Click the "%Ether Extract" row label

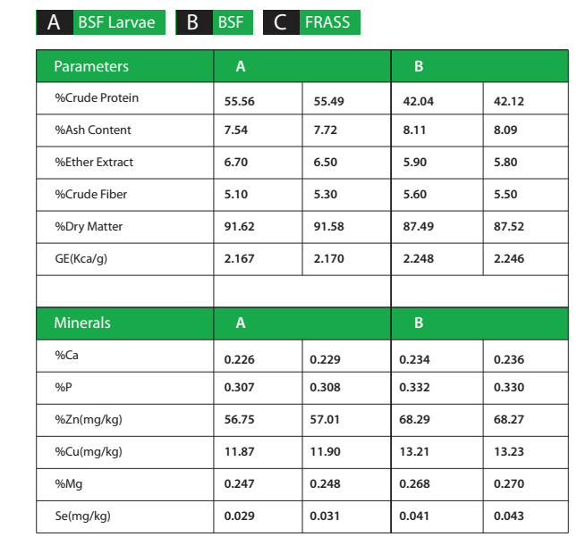coord(94,162)
